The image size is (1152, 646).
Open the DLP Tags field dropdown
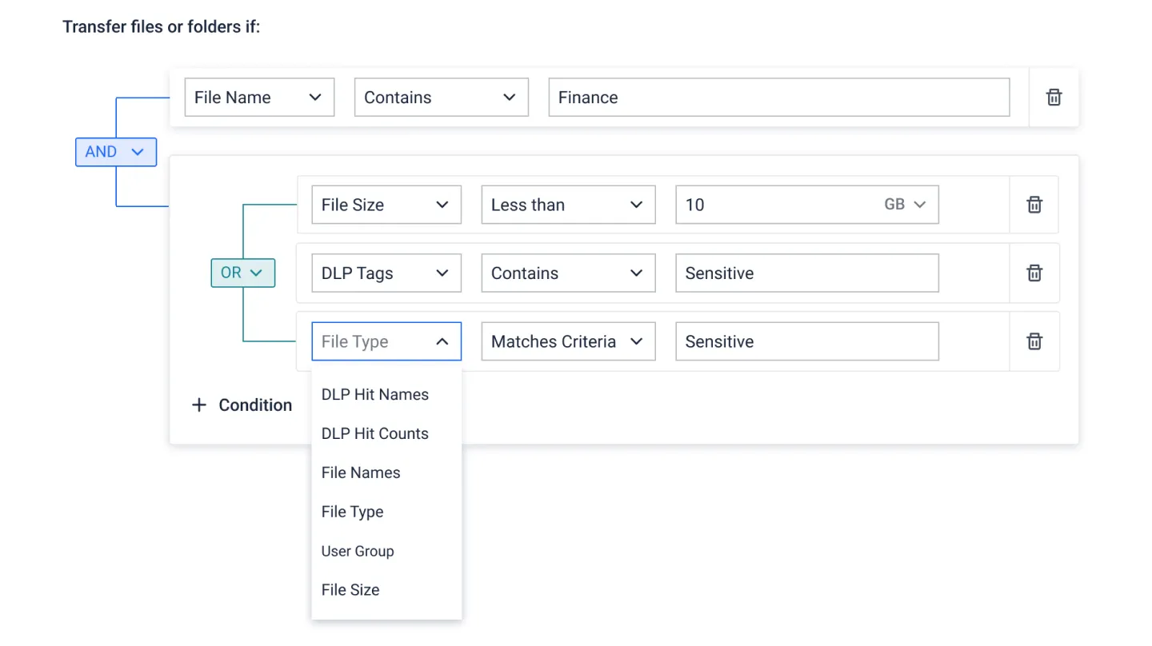[x=386, y=273]
